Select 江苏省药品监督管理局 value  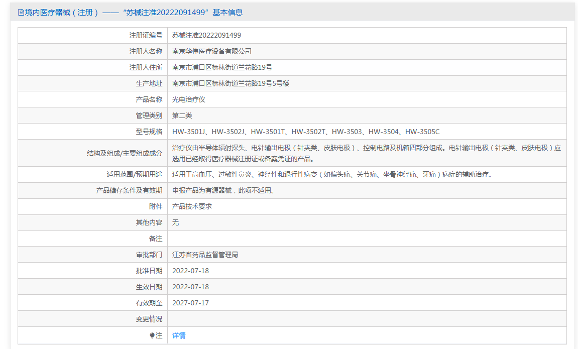coord(205,255)
